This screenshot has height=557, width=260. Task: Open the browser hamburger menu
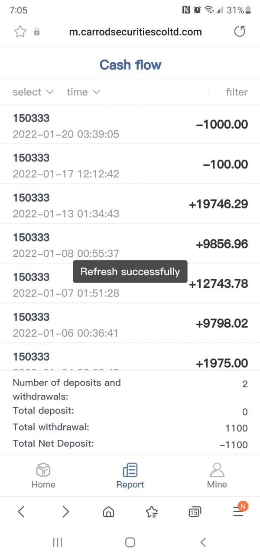pos(238,512)
